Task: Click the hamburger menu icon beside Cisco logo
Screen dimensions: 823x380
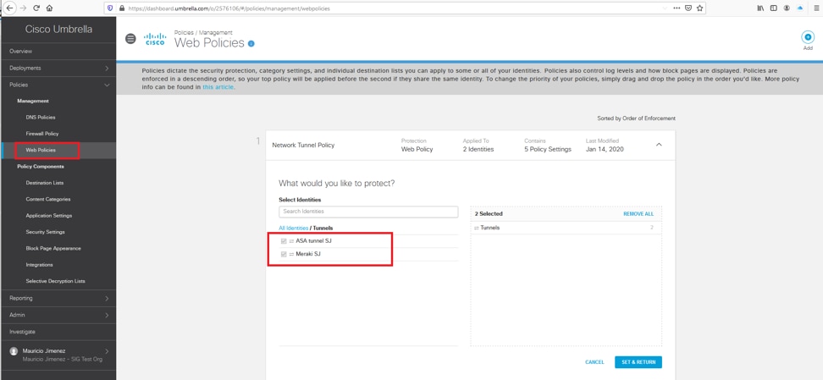Action: coord(130,39)
